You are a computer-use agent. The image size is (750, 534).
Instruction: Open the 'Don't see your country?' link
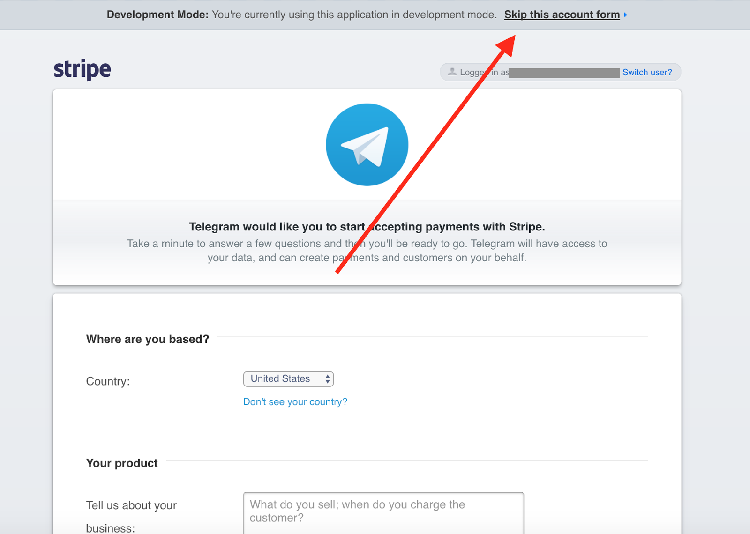pyautogui.click(x=295, y=402)
